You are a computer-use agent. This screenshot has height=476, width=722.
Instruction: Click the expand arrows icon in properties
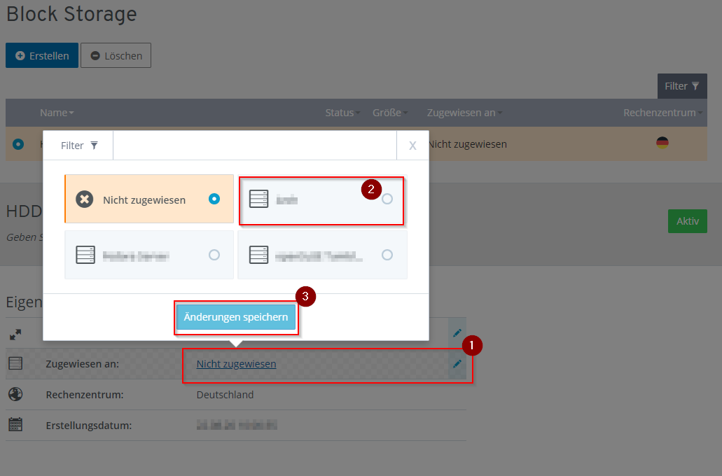pyautogui.click(x=15, y=334)
